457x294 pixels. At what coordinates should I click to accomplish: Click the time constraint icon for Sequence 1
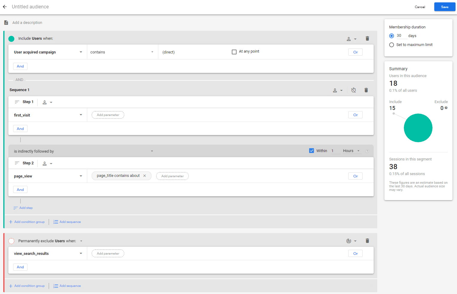(x=354, y=90)
